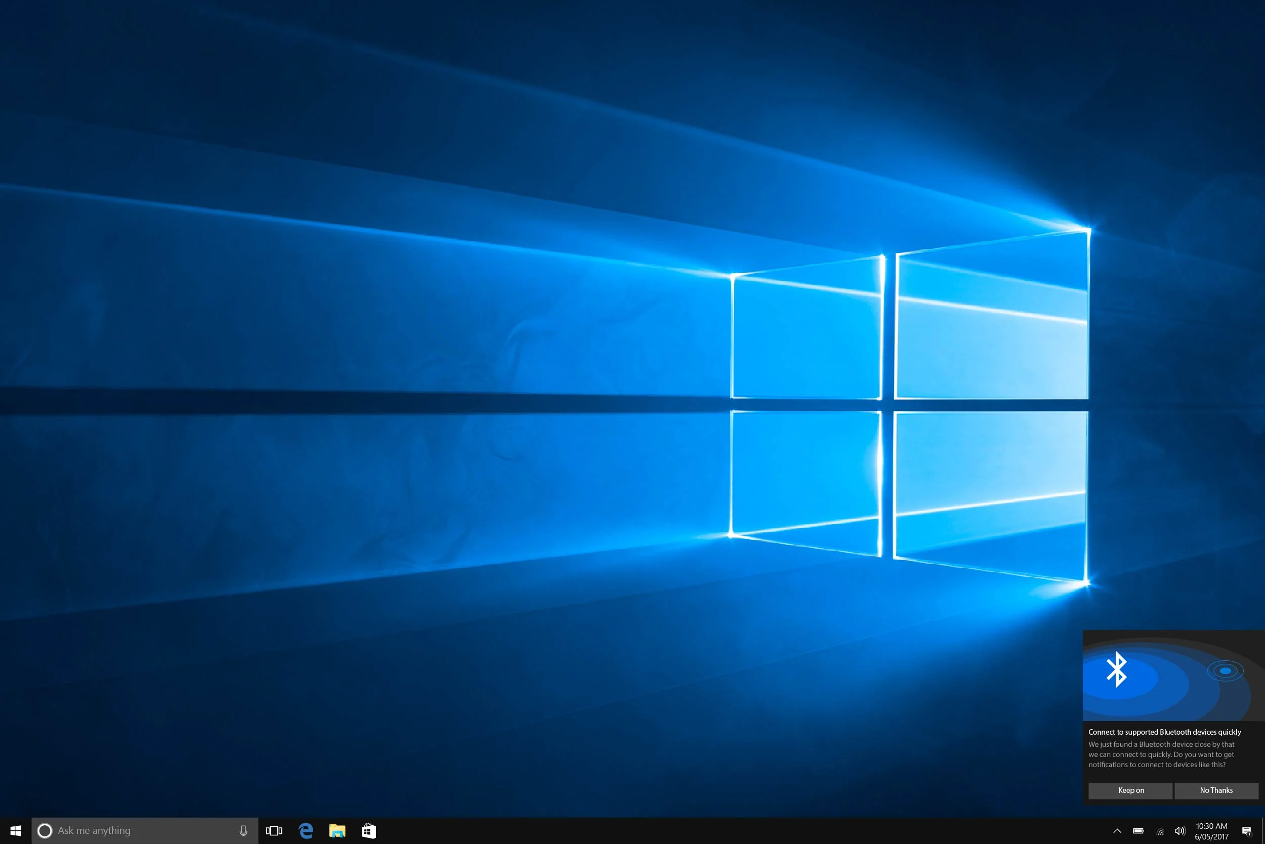
Task: Launch Microsoft Edge from the taskbar
Action: (306, 830)
